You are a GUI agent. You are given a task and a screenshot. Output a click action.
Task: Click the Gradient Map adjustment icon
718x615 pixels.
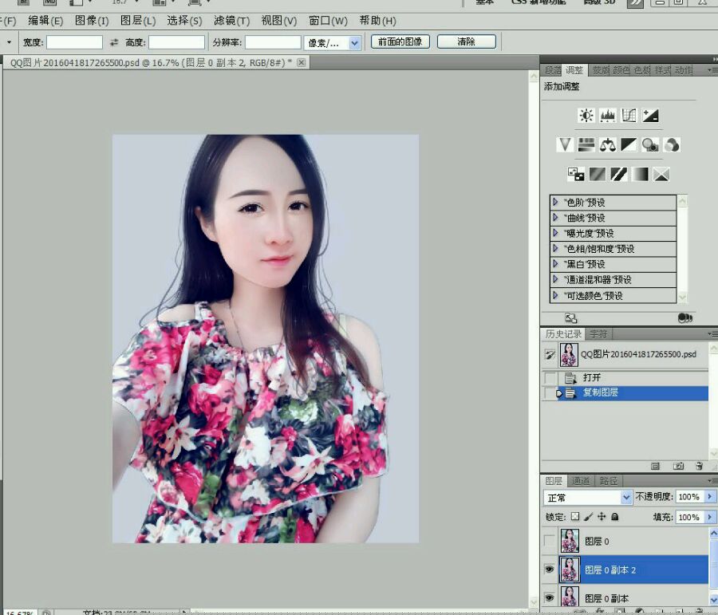[x=641, y=173]
